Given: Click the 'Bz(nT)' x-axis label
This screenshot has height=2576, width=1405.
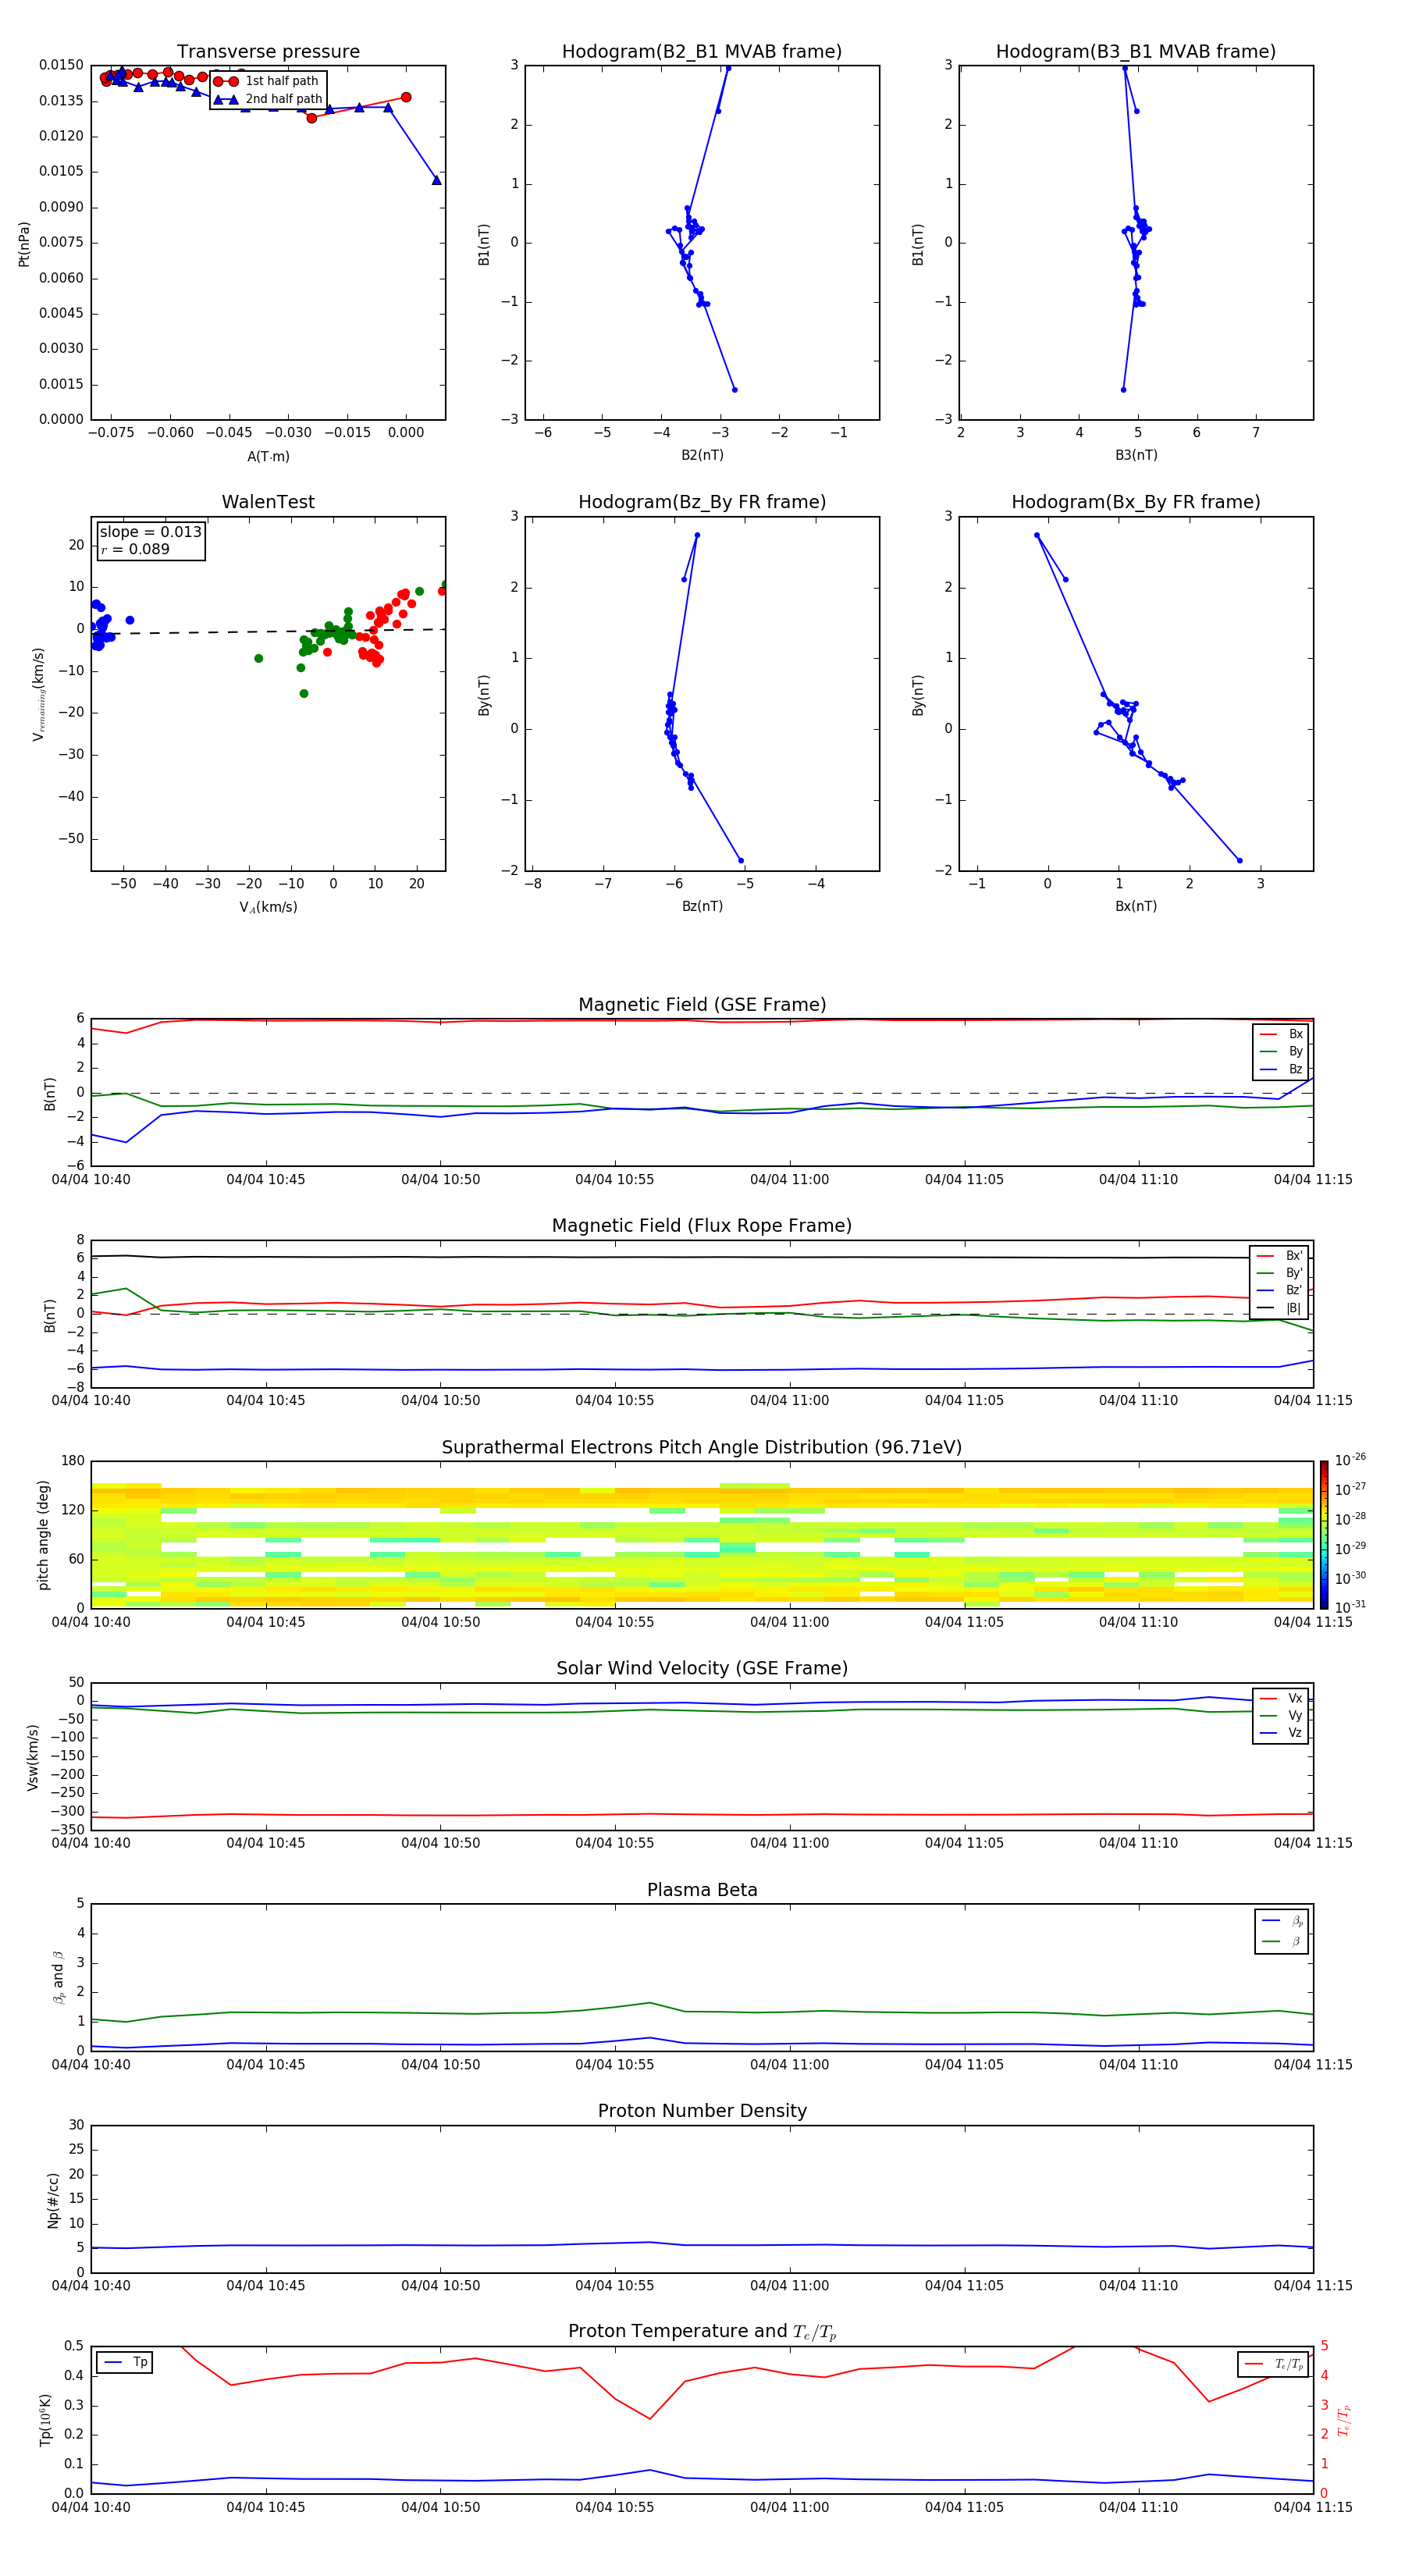Looking at the screenshot, I should click(702, 906).
